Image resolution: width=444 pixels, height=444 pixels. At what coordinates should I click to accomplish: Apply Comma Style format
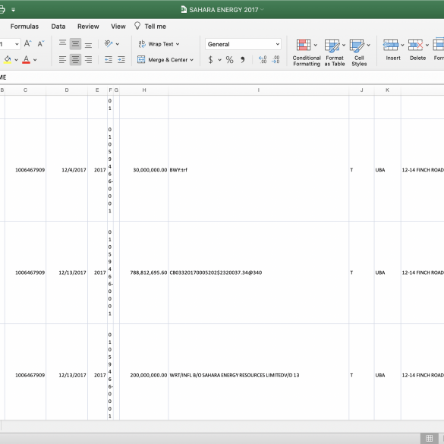tap(242, 60)
